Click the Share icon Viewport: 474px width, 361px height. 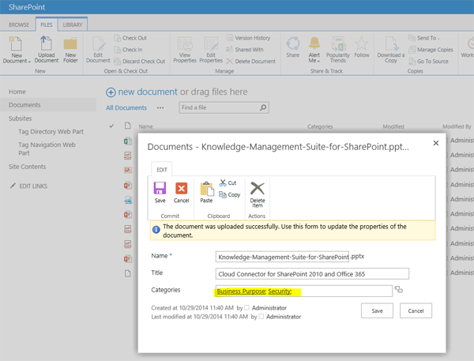(292, 43)
